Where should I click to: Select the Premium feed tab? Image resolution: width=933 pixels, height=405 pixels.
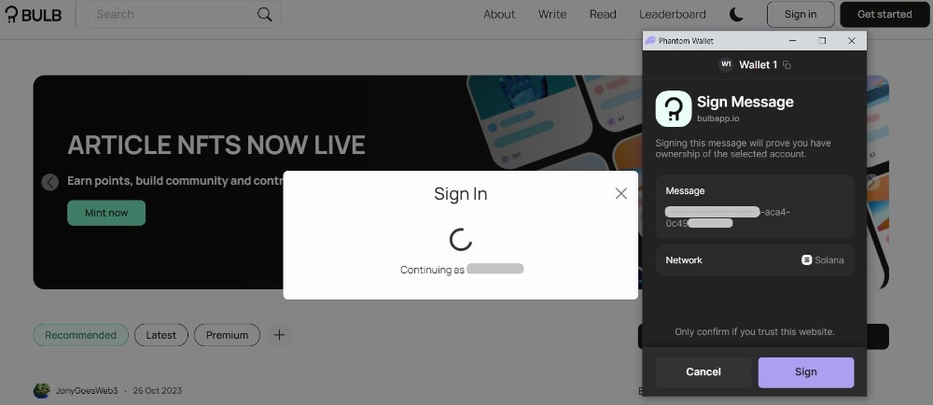pos(228,335)
